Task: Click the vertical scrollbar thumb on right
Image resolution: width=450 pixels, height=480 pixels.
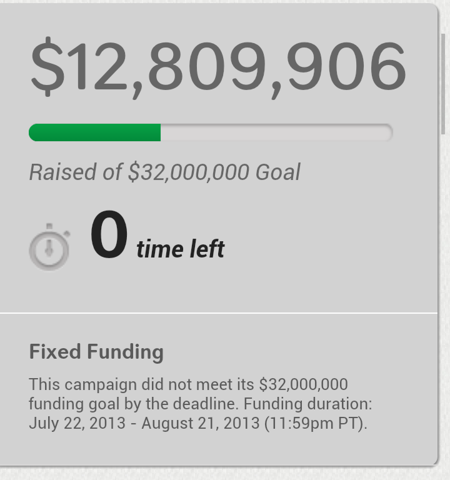Action: tap(443, 84)
